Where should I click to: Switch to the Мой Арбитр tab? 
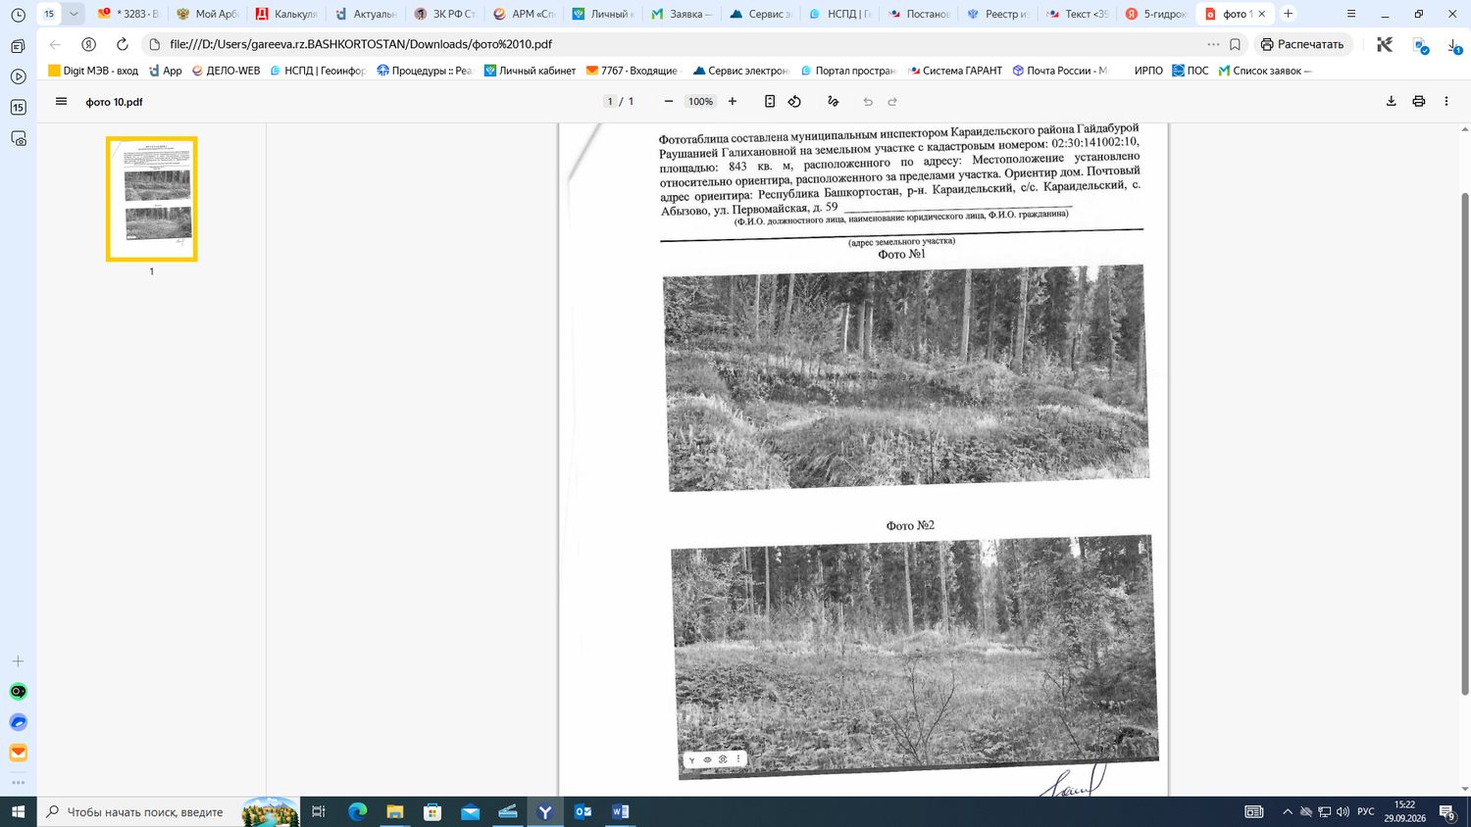(x=207, y=14)
